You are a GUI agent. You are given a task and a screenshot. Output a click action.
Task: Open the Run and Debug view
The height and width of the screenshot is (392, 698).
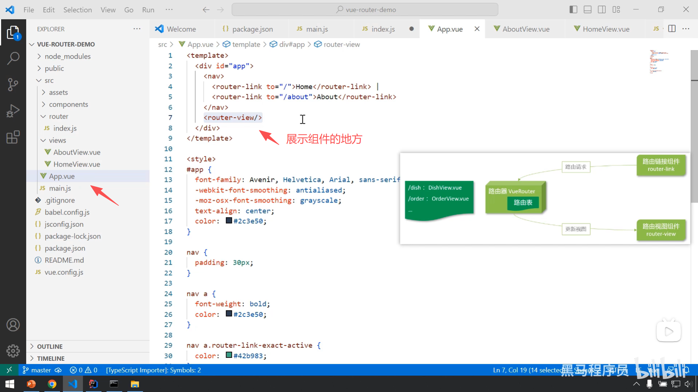point(13,111)
